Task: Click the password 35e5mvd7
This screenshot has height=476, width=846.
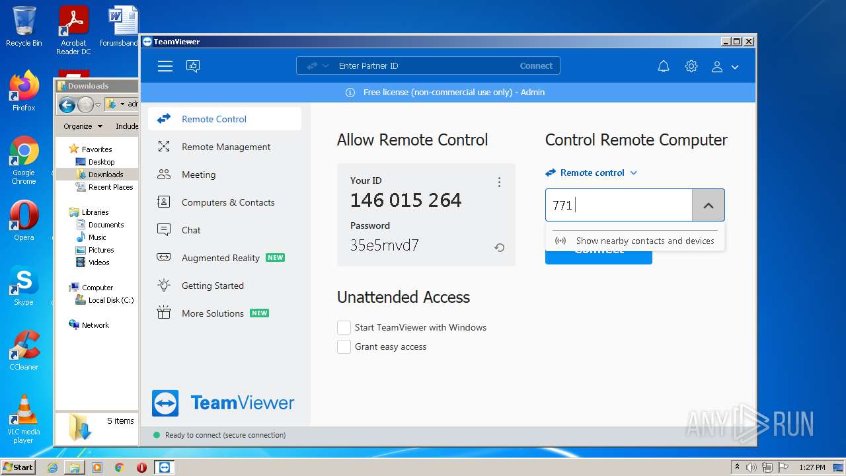Action: (x=385, y=245)
